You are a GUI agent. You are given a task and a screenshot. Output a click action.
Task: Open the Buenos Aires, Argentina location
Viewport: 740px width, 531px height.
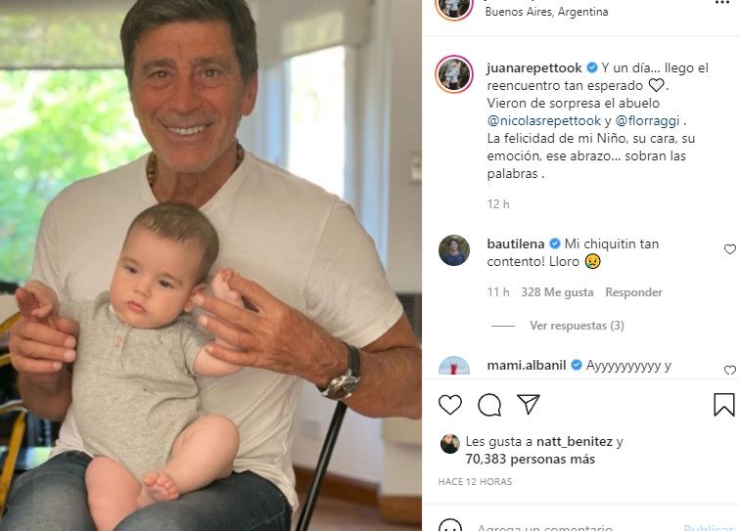[x=546, y=12]
